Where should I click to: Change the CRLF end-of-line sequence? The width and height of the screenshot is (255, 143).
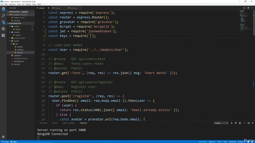pyautogui.click(x=225, y=142)
